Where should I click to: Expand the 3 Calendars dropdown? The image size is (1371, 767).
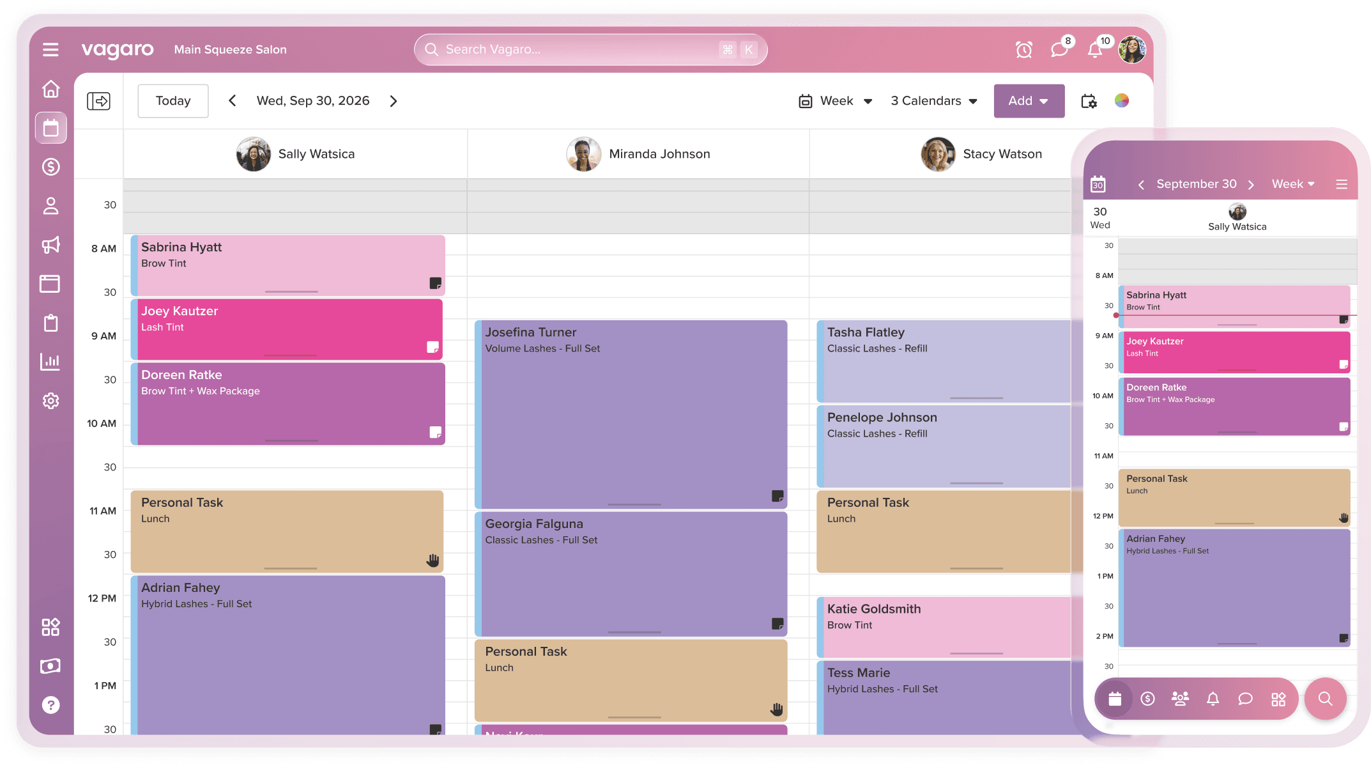click(934, 101)
